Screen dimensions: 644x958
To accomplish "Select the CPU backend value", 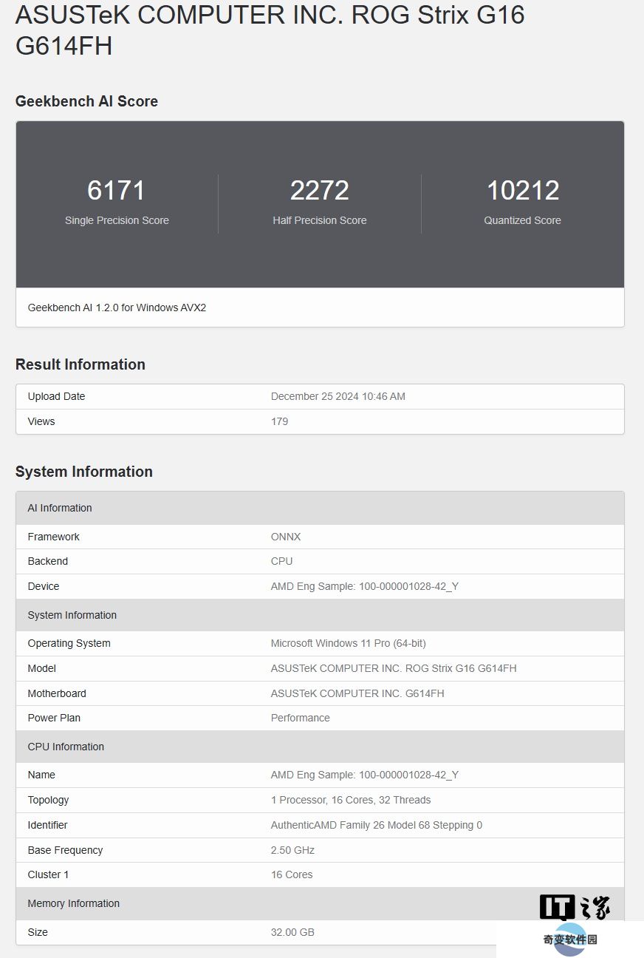I will (x=282, y=561).
